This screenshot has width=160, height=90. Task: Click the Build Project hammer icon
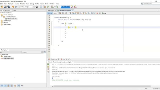[41, 7]
